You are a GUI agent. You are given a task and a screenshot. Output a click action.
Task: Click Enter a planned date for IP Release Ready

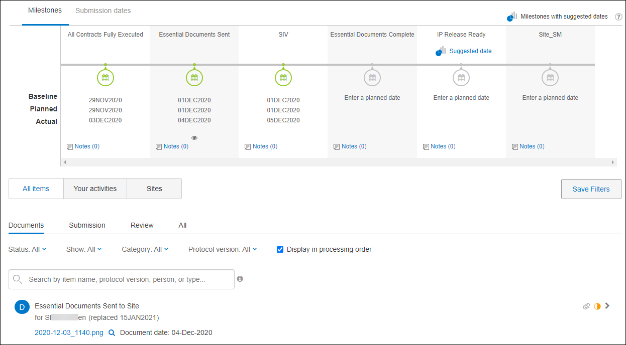coord(461,98)
